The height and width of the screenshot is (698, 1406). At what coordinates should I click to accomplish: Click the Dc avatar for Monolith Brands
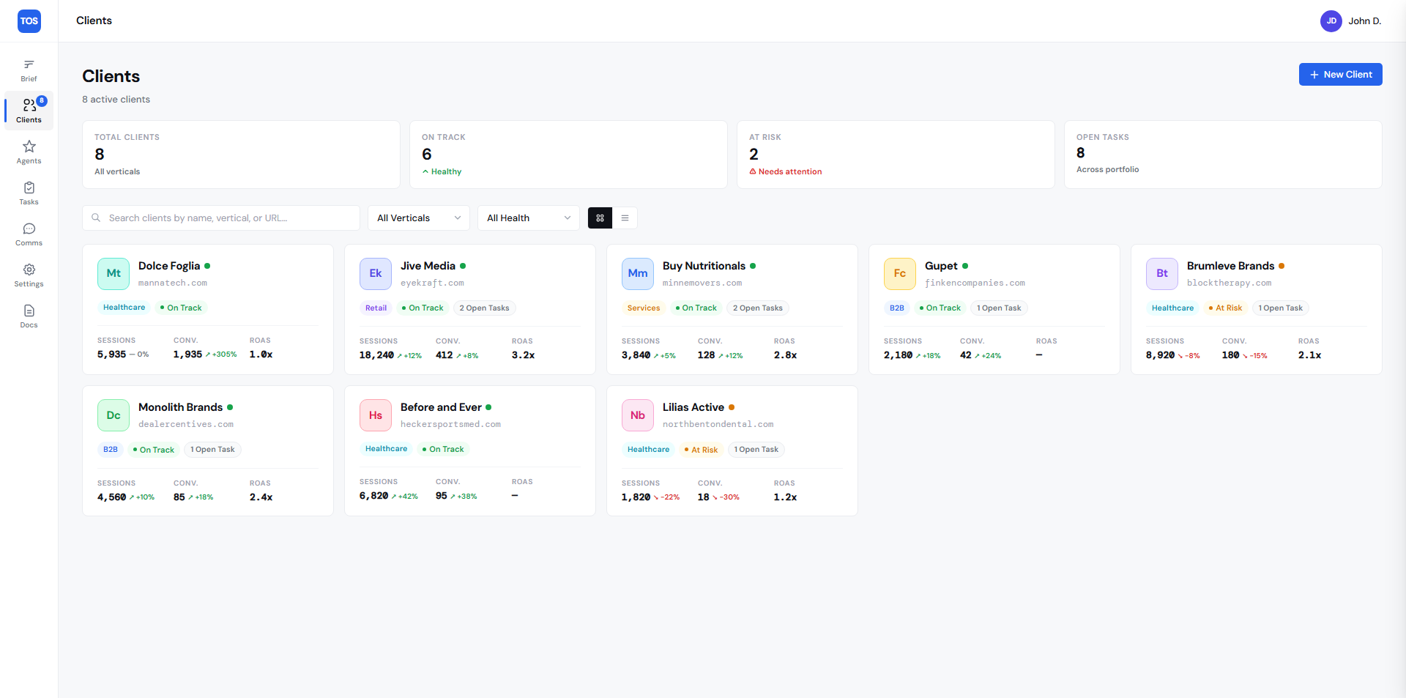pos(114,415)
